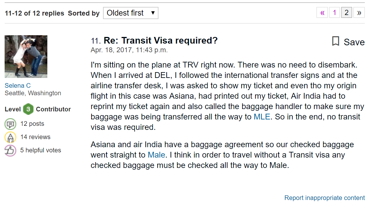Open Selena C's profile link
Screen dimensions: 368x217
pos(18,85)
